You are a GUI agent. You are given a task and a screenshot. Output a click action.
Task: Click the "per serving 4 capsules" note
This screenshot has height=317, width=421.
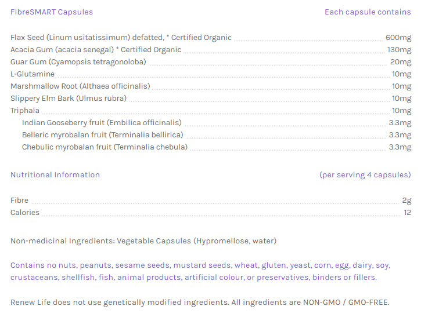coord(365,175)
